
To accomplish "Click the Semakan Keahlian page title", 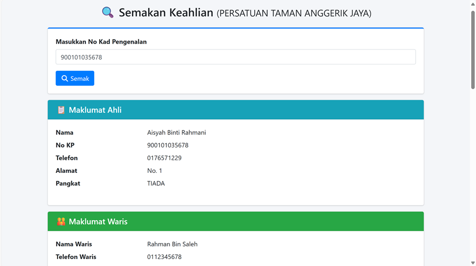I will (166, 13).
